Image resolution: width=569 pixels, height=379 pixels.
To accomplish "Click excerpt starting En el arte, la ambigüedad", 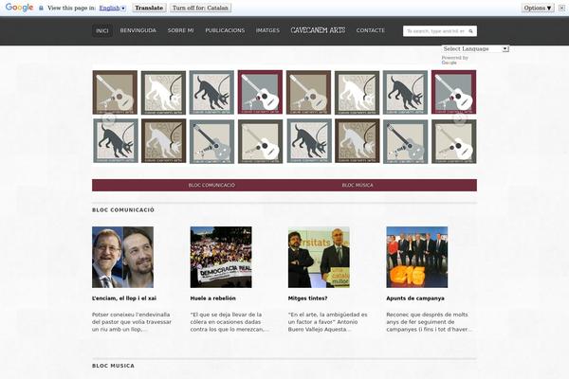I will 328,322.
